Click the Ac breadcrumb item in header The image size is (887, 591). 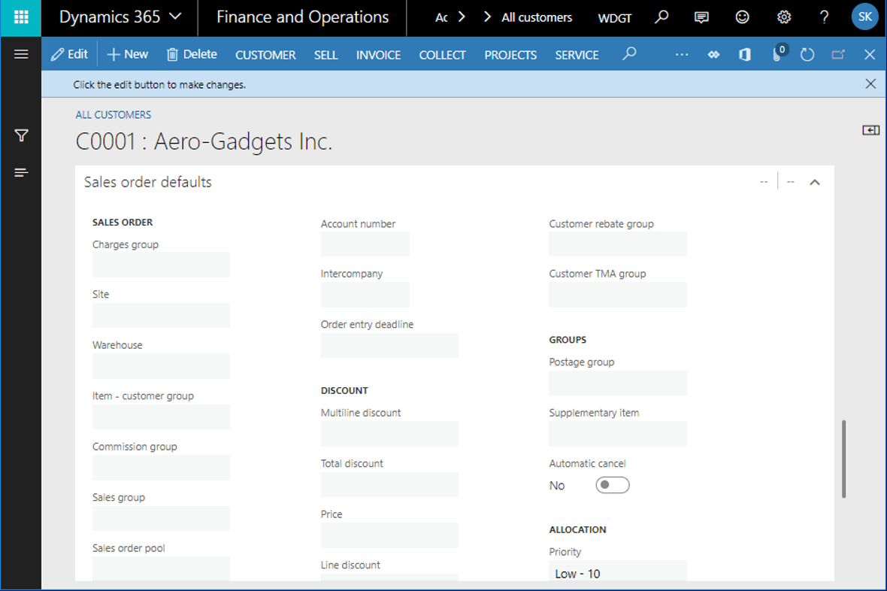coord(441,18)
